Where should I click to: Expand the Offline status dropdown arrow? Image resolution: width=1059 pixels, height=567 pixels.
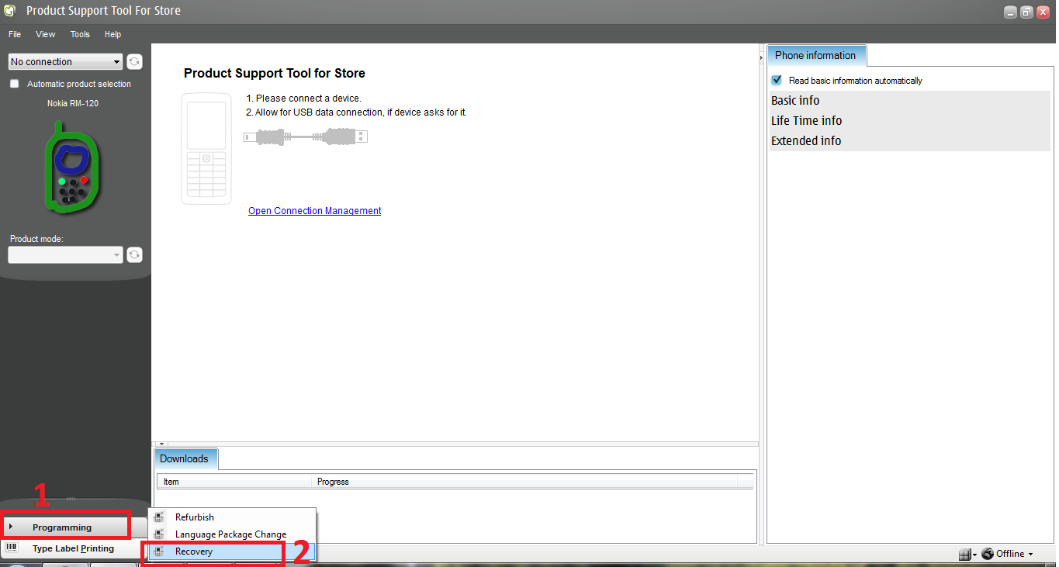coord(1030,554)
